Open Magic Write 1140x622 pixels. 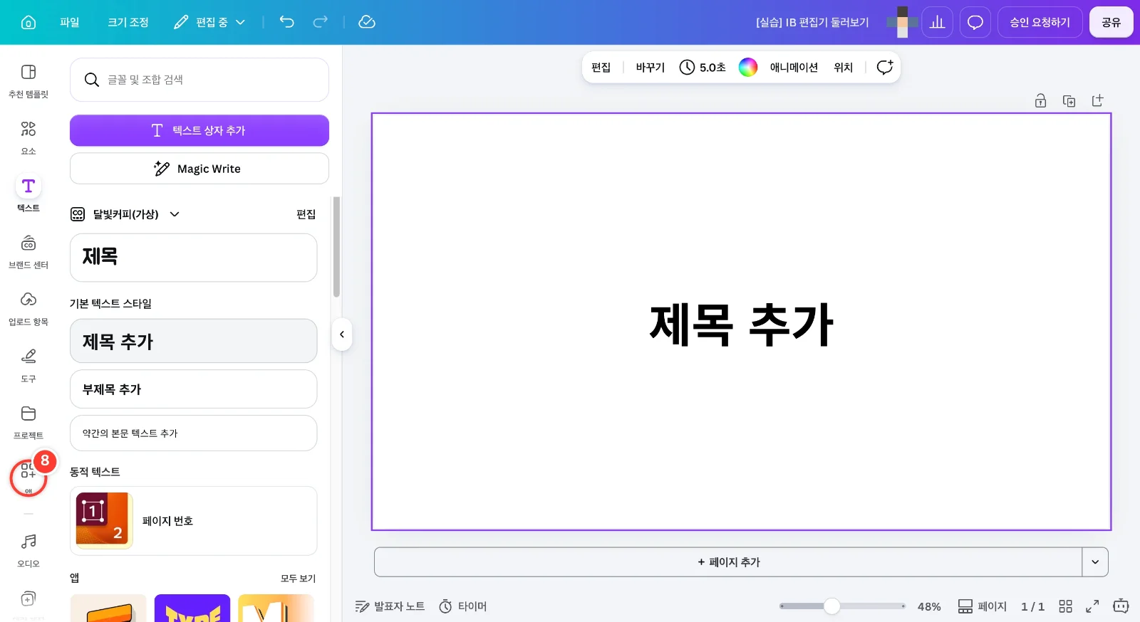[x=199, y=169]
